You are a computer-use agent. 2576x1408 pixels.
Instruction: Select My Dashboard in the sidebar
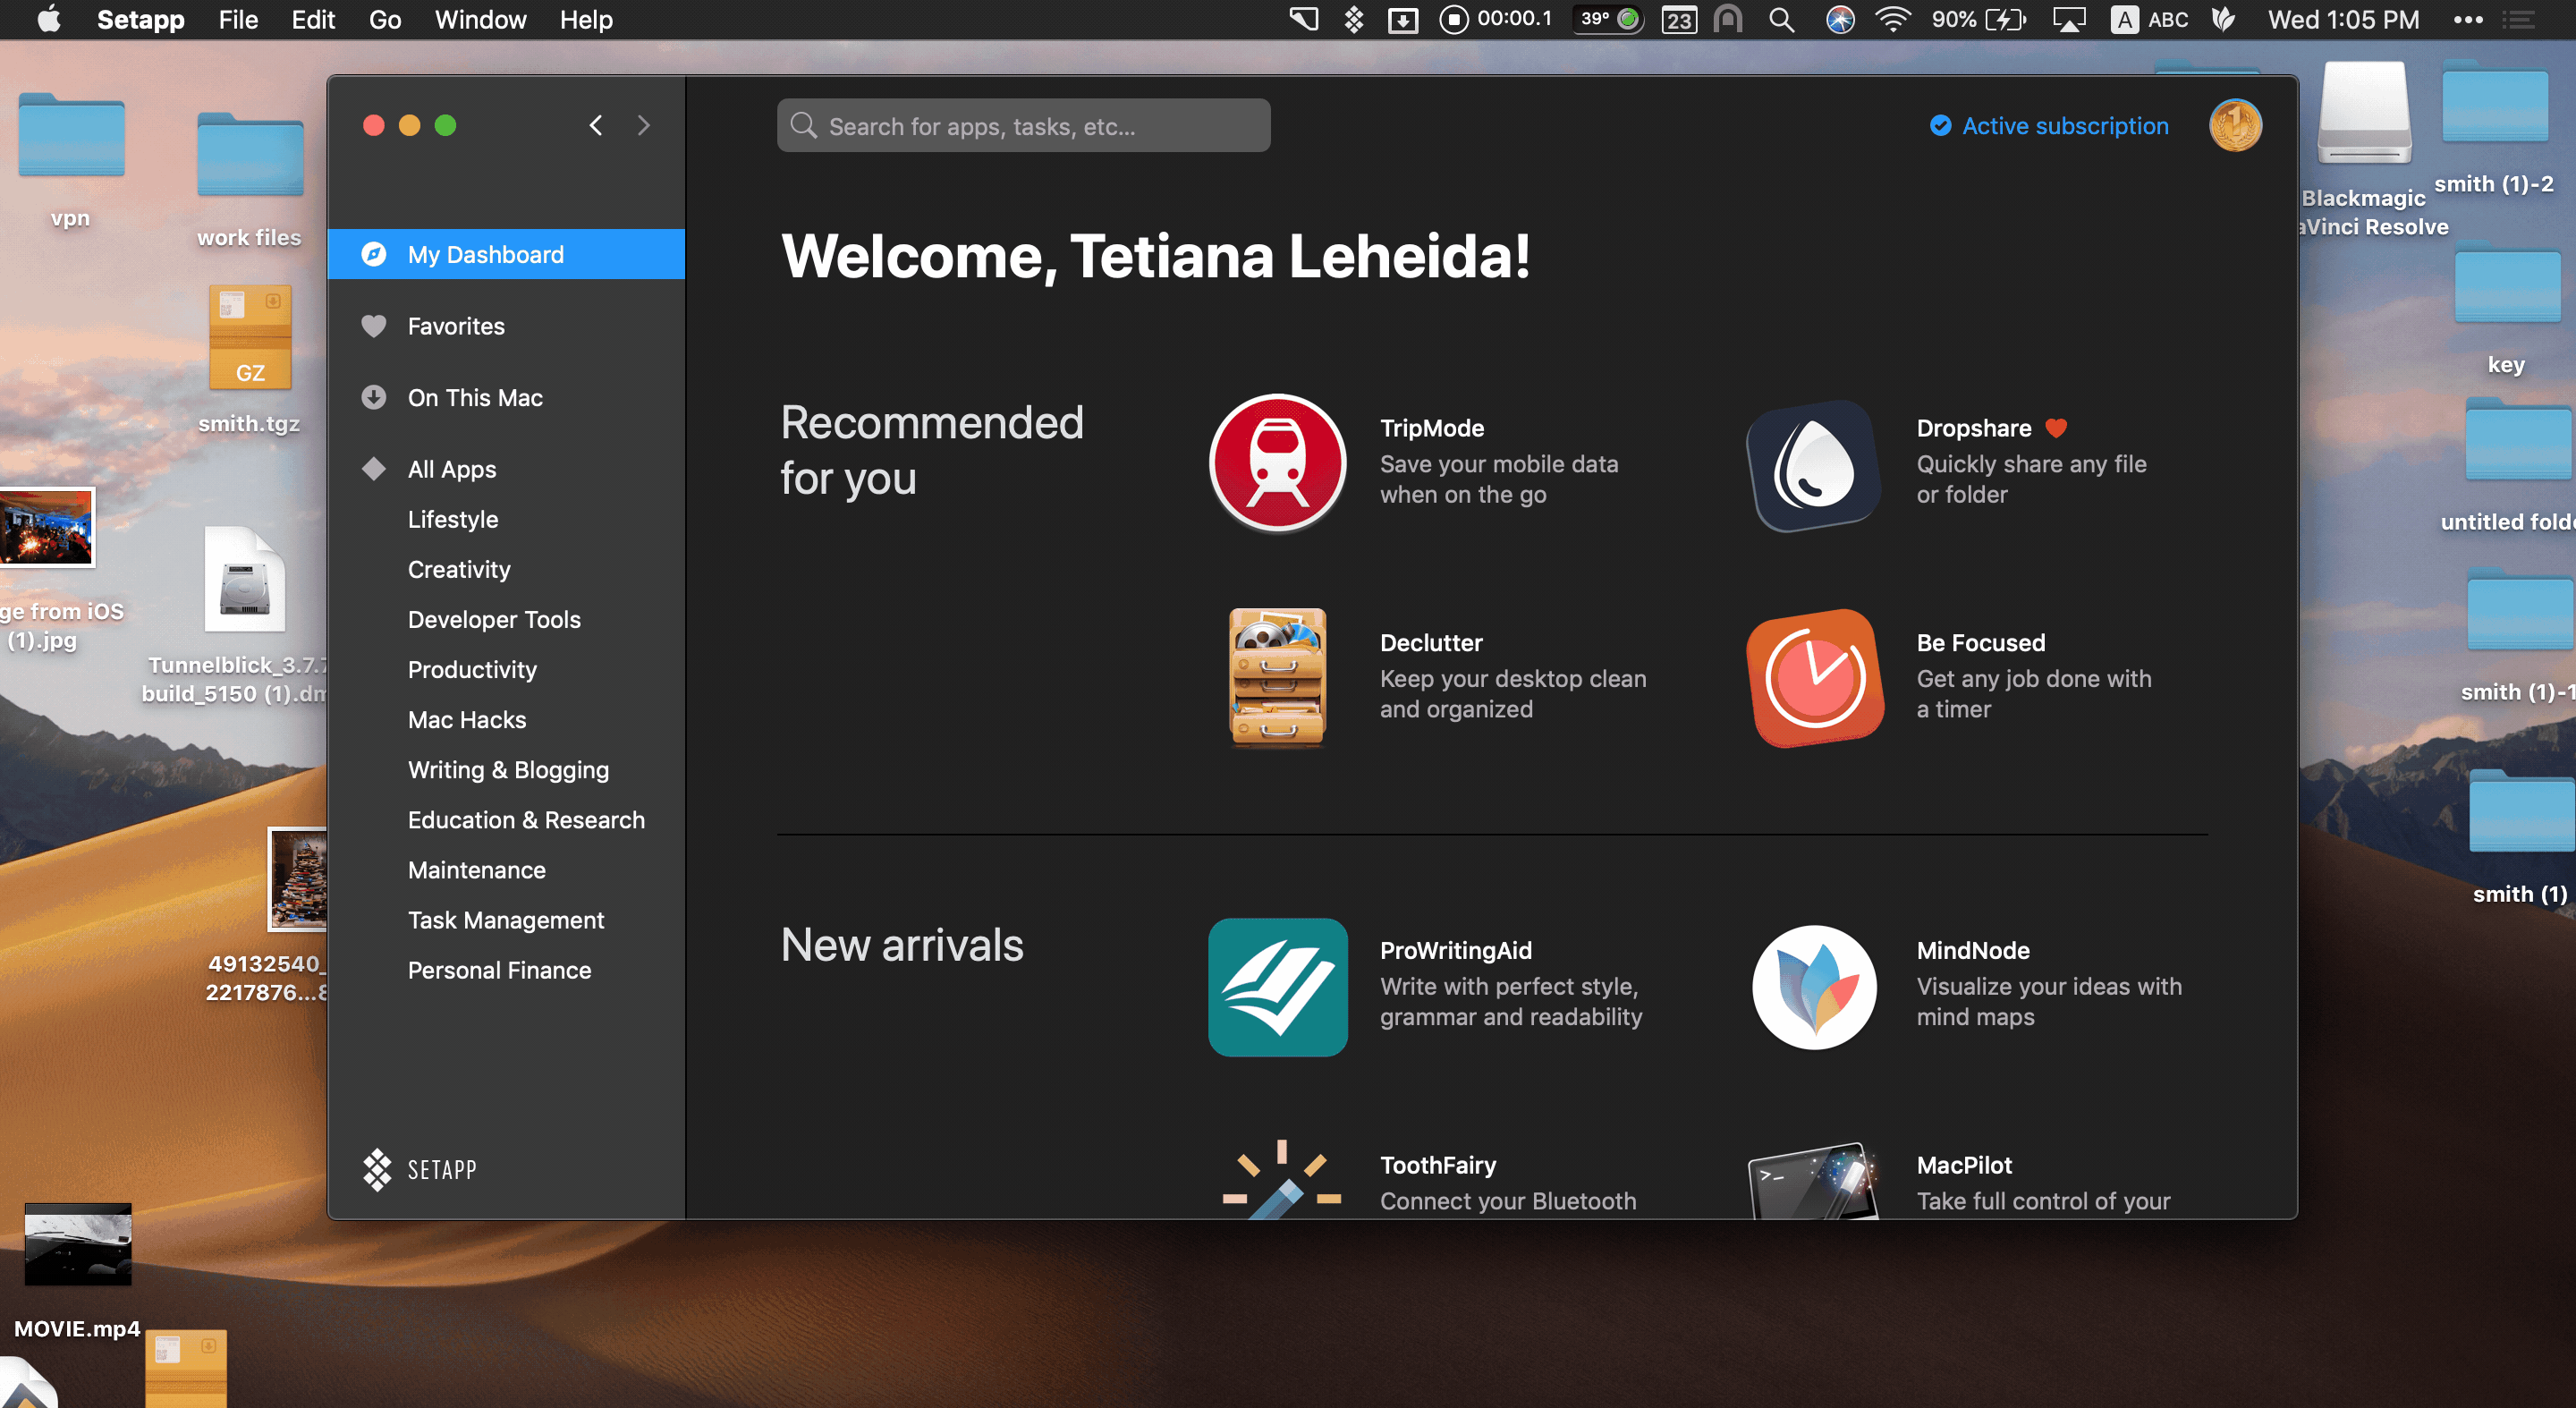pyautogui.click(x=506, y=254)
